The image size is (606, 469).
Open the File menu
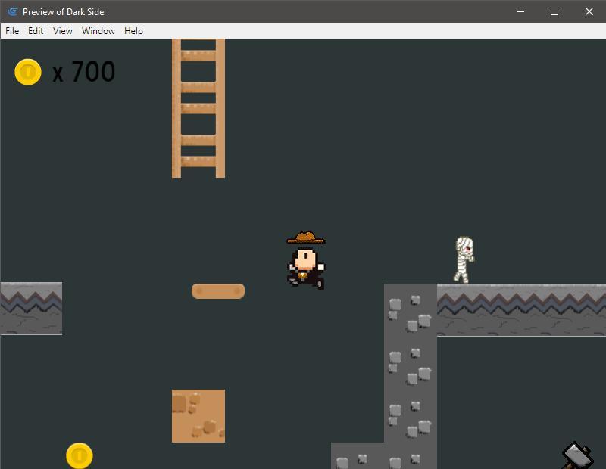pos(12,31)
